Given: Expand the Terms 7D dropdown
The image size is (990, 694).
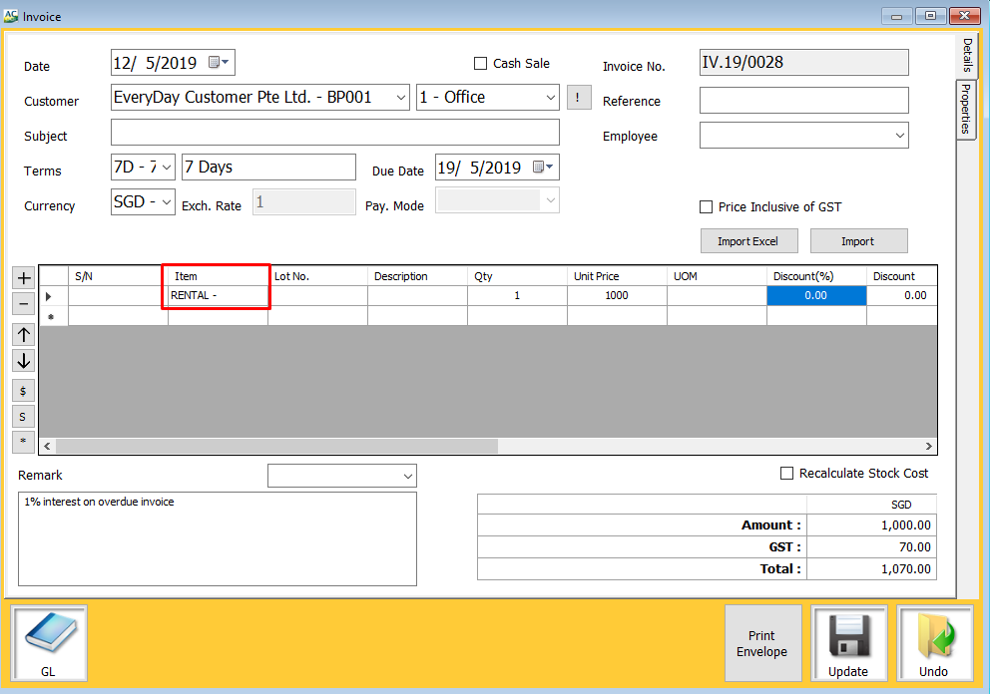Looking at the screenshot, I should click(167, 168).
